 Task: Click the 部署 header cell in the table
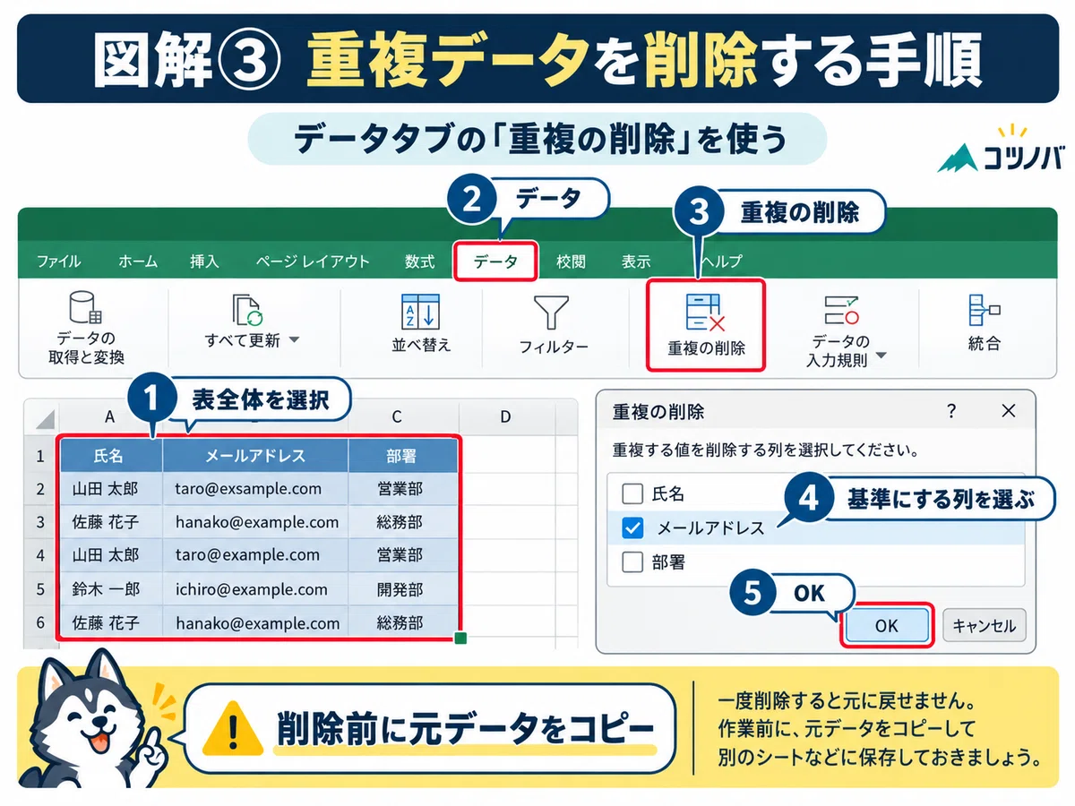(x=403, y=456)
